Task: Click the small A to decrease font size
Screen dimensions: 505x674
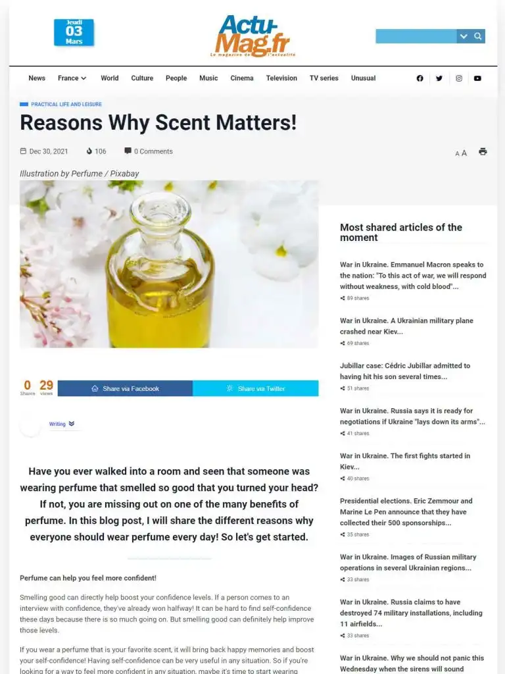Action: (x=457, y=153)
